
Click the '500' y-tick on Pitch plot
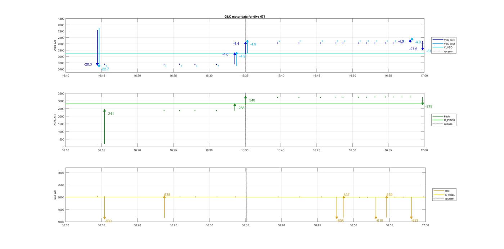[x=62, y=139]
